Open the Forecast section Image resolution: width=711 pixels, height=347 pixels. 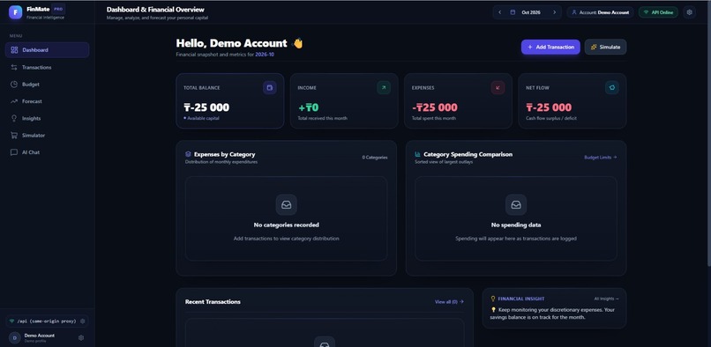point(47,101)
